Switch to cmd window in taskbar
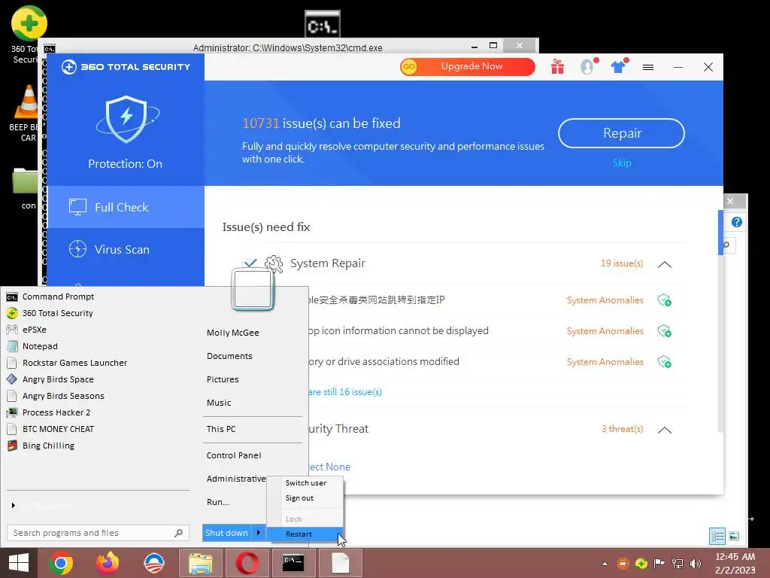Viewport: 770px width, 578px height. 293,563
